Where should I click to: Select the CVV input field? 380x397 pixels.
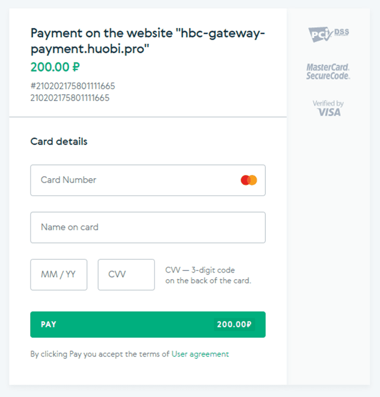[x=126, y=275]
